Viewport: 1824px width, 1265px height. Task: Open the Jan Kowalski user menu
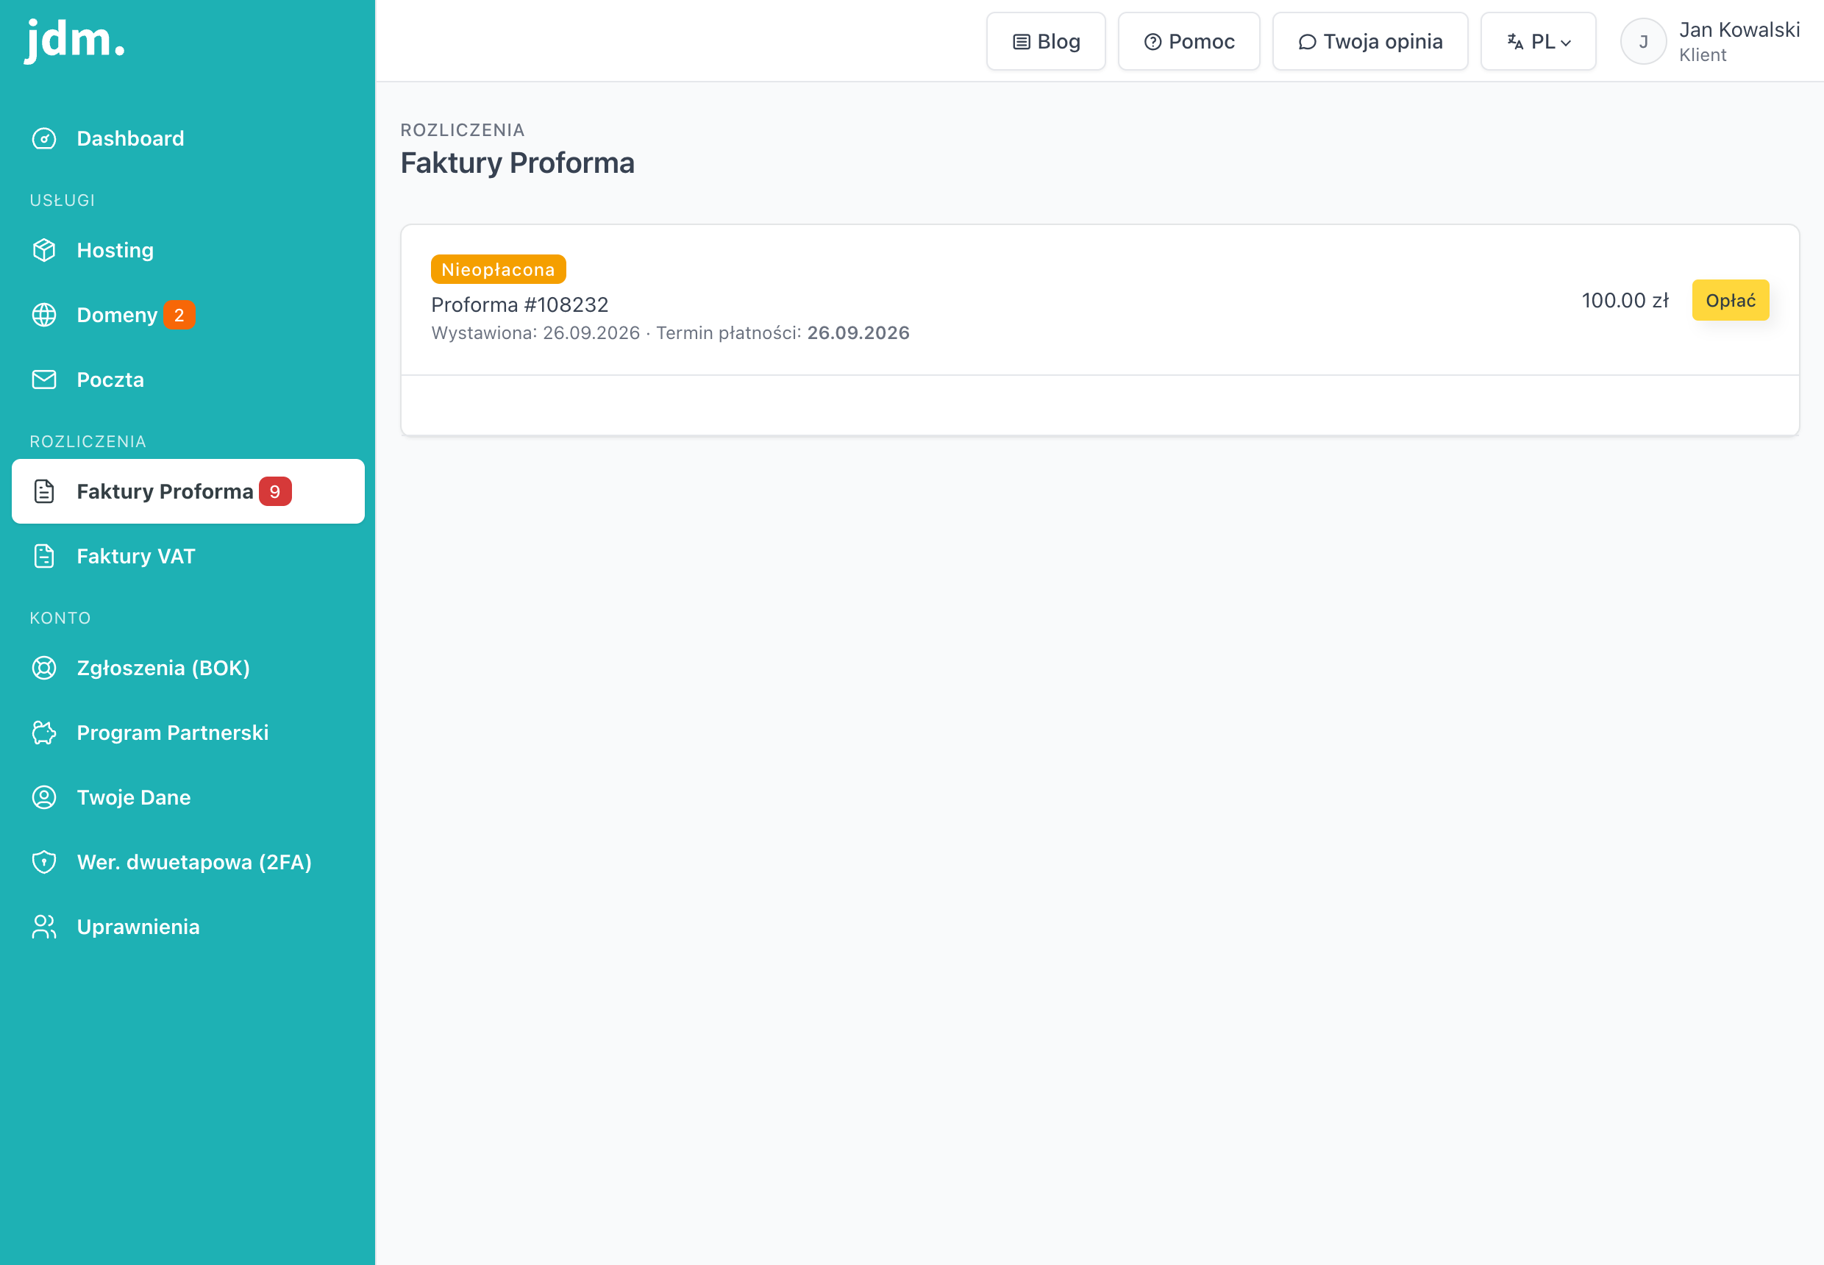(x=1710, y=41)
